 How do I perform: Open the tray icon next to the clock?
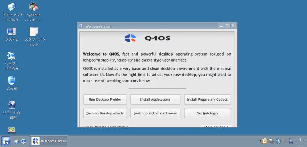291,141
